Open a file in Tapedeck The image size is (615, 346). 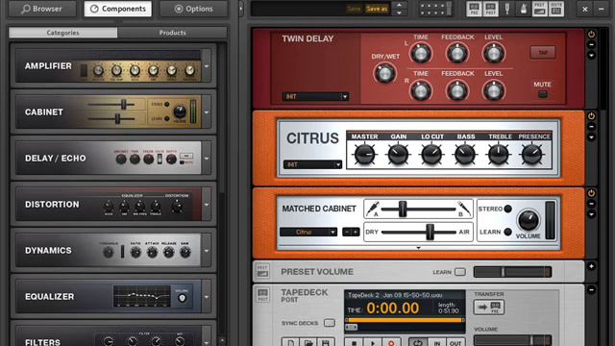[308, 342]
